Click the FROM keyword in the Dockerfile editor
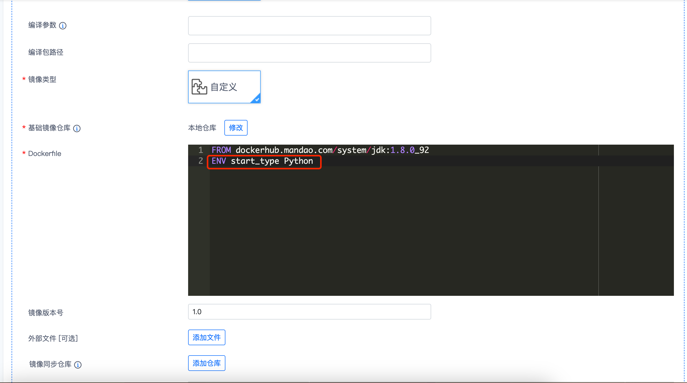This screenshot has width=687, height=383. [221, 150]
